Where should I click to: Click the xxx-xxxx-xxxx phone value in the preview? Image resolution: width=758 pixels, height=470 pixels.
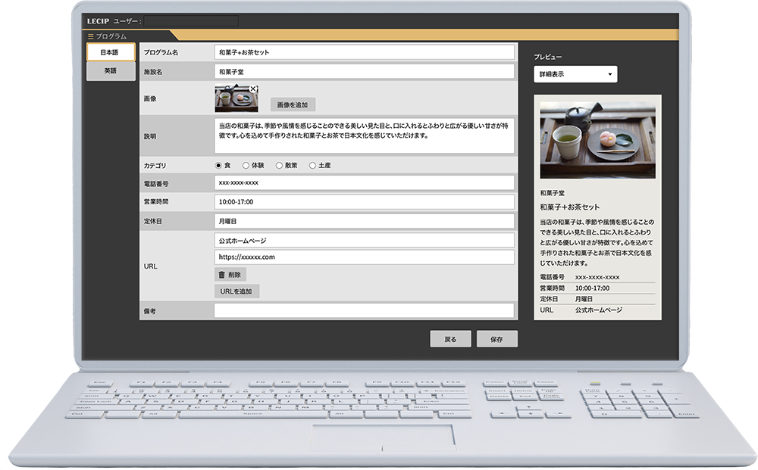(597, 277)
